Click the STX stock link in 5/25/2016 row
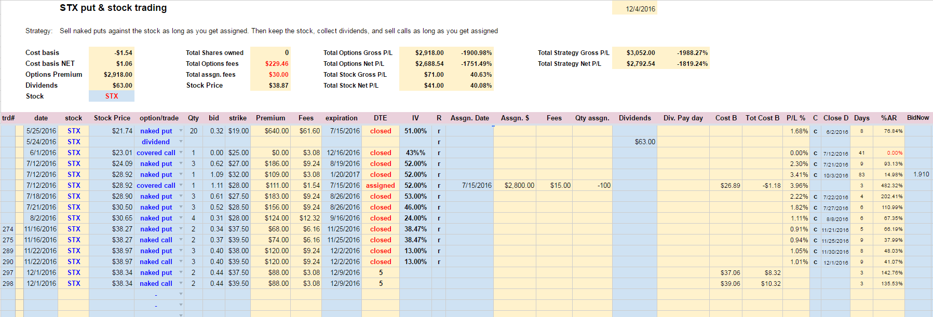Viewport: 933px width, 317px height. coord(74,131)
